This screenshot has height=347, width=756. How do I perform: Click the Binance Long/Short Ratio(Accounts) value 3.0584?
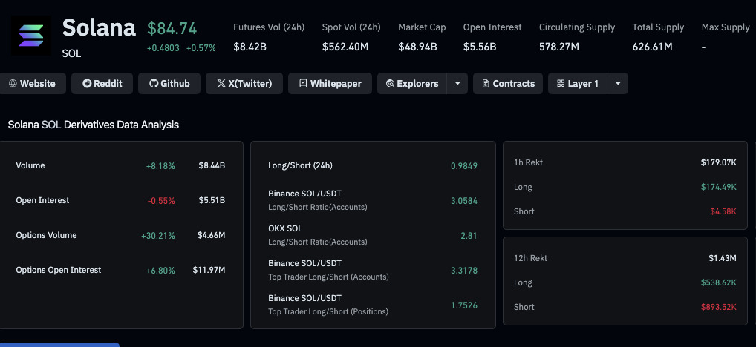point(464,201)
